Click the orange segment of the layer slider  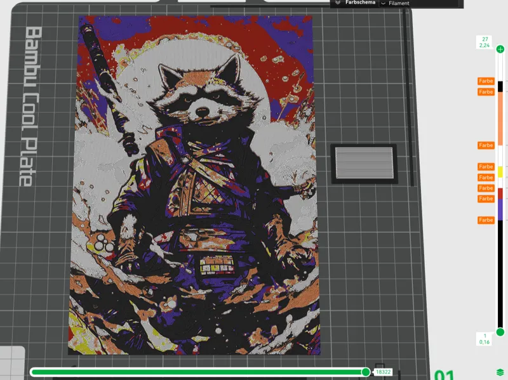[500, 119]
